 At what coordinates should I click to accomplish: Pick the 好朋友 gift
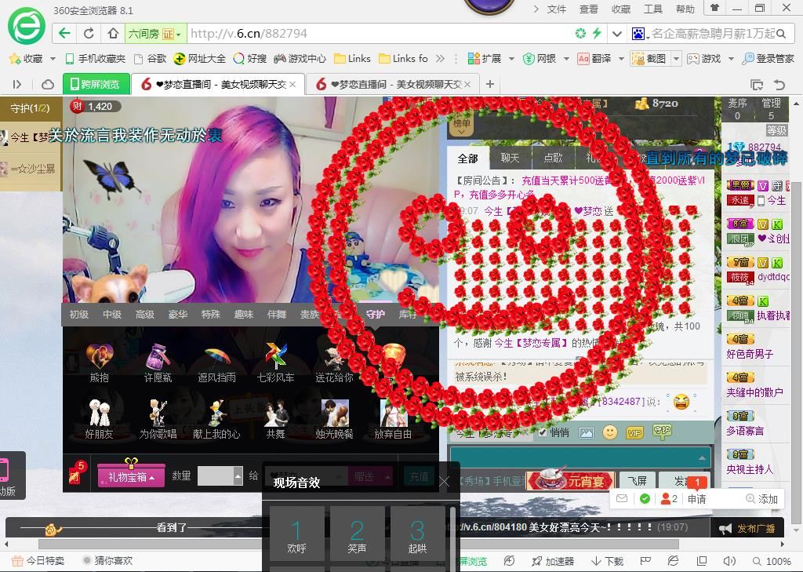point(100,419)
